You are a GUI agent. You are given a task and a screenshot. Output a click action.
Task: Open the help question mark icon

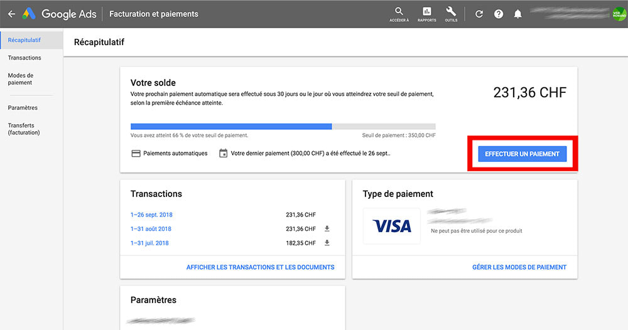point(499,14)
